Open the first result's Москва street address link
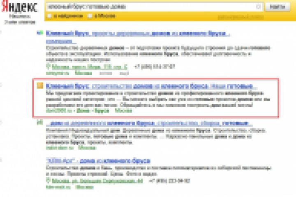Screen dimensions: 296x197 (90, 67)
